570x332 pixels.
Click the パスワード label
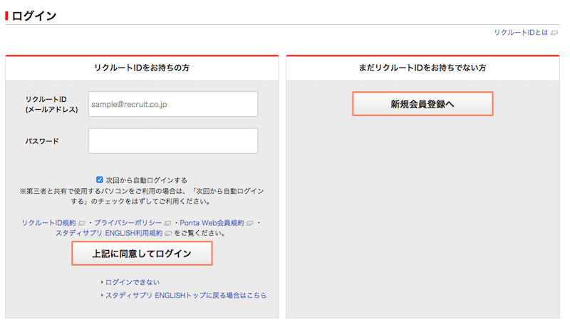click(x=42, y=141)
